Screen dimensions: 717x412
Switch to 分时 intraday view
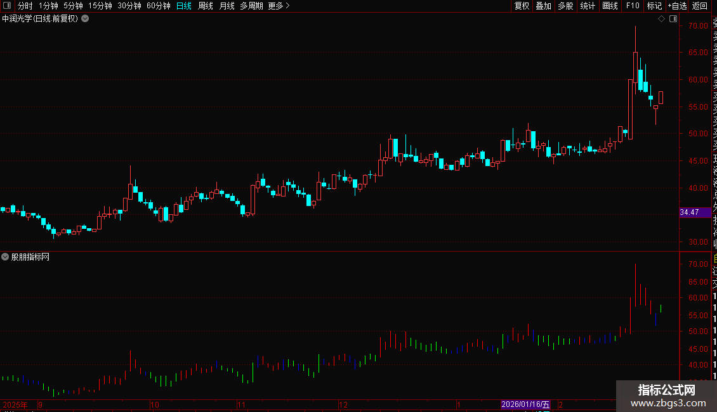tap(25, 6)
